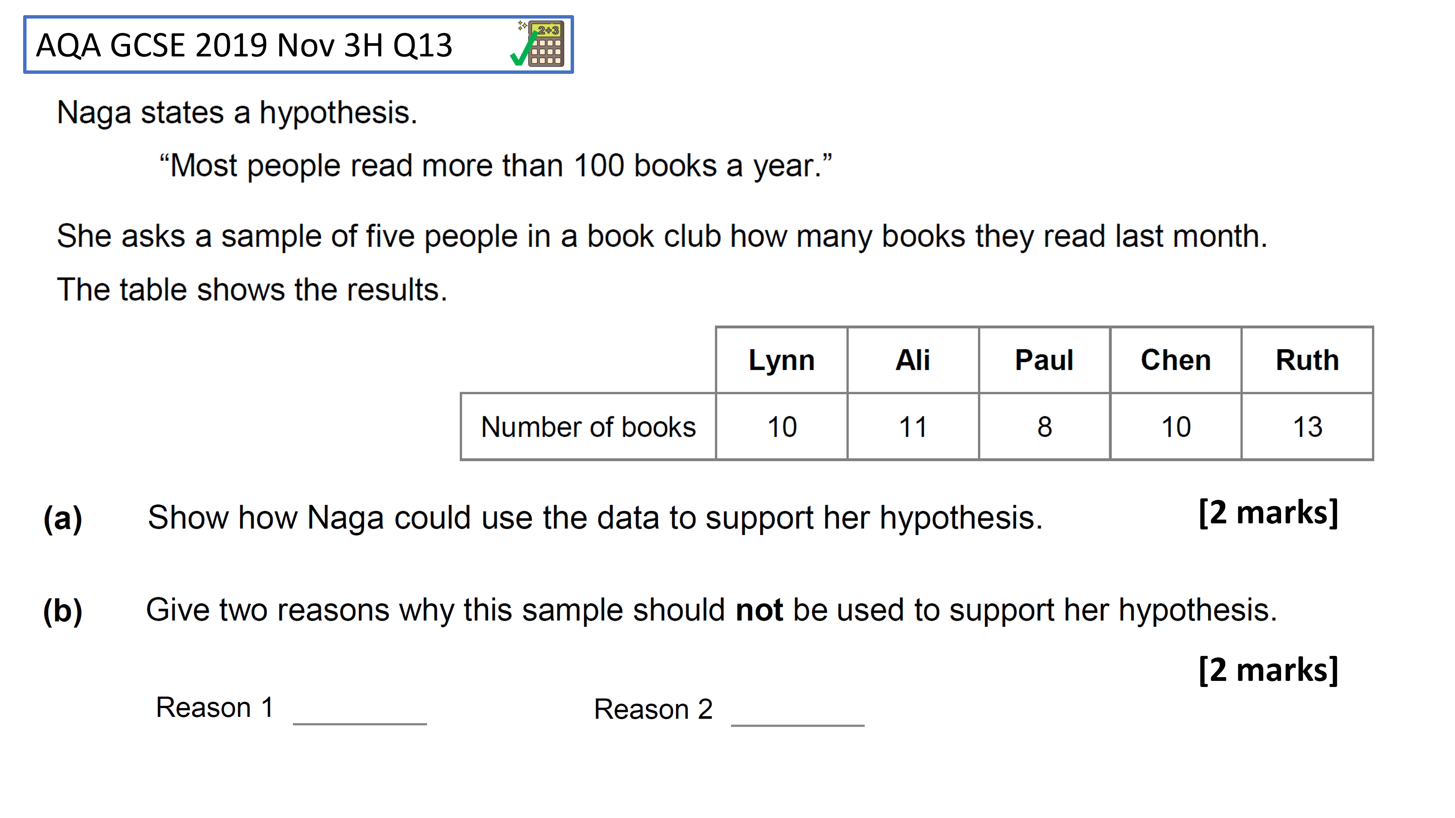The image size is (1455, 818).
Task: Select the Ali header cell
Action: coord(913,360)
